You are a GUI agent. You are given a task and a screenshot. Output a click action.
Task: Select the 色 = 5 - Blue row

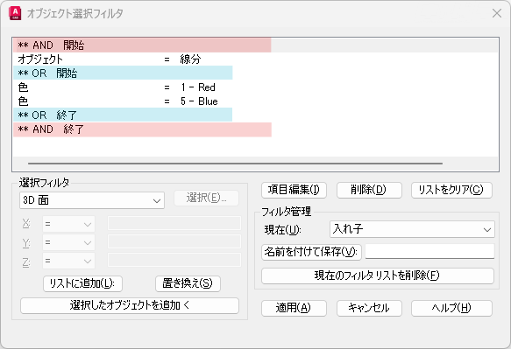tap(256, 101)
